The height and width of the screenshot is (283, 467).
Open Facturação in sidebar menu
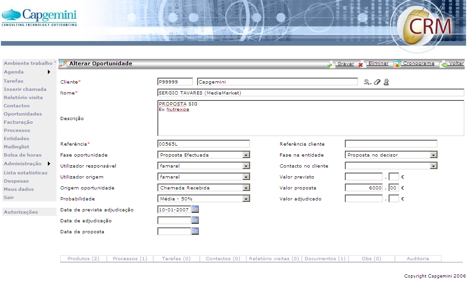[x=18, y=122]
